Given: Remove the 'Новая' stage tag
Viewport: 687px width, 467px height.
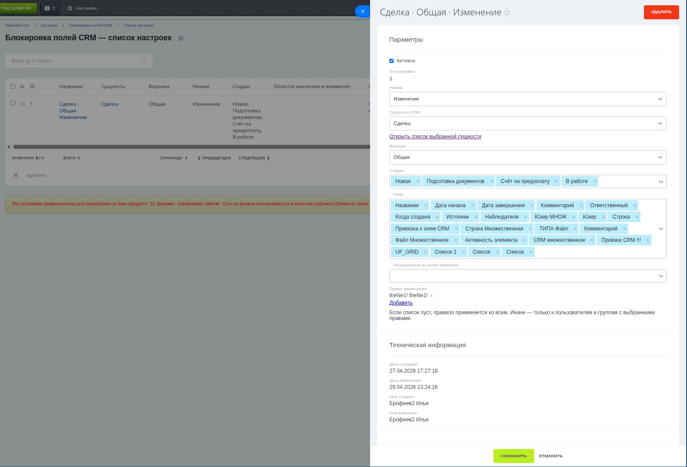Looking at the screenshot, I should (x=418, y=181).
